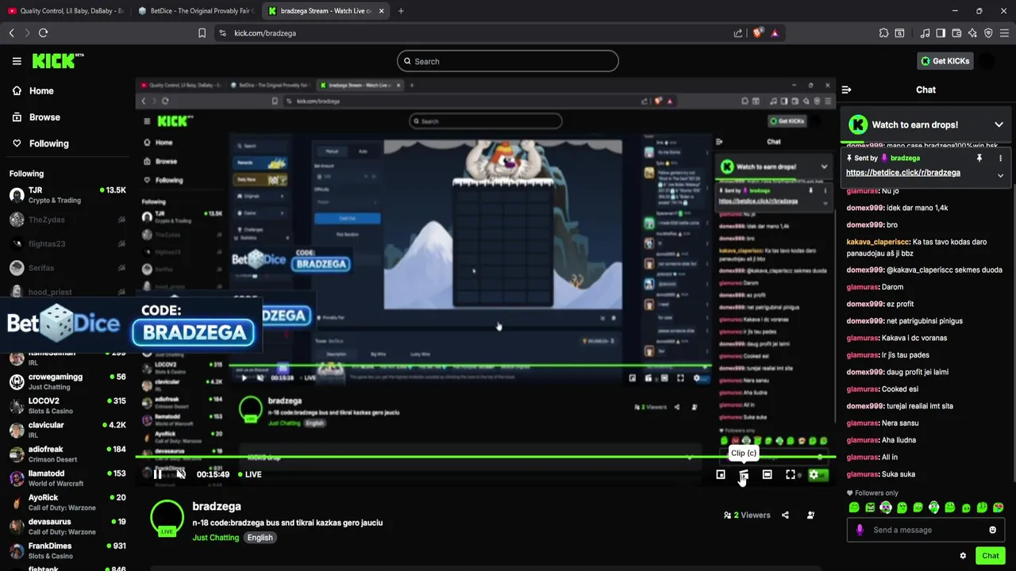
Task: Open chat identity microphone badge icon
Action: (860, 530)
